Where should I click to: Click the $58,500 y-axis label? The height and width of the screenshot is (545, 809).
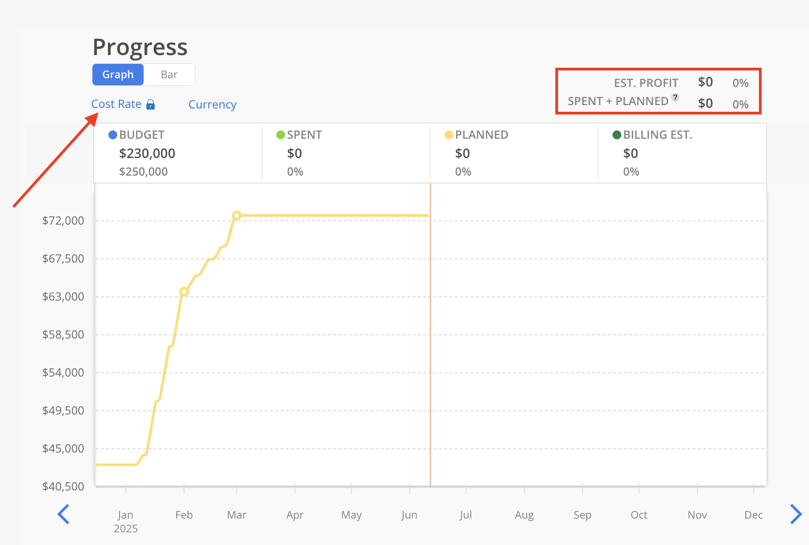[x=63, y=335]
